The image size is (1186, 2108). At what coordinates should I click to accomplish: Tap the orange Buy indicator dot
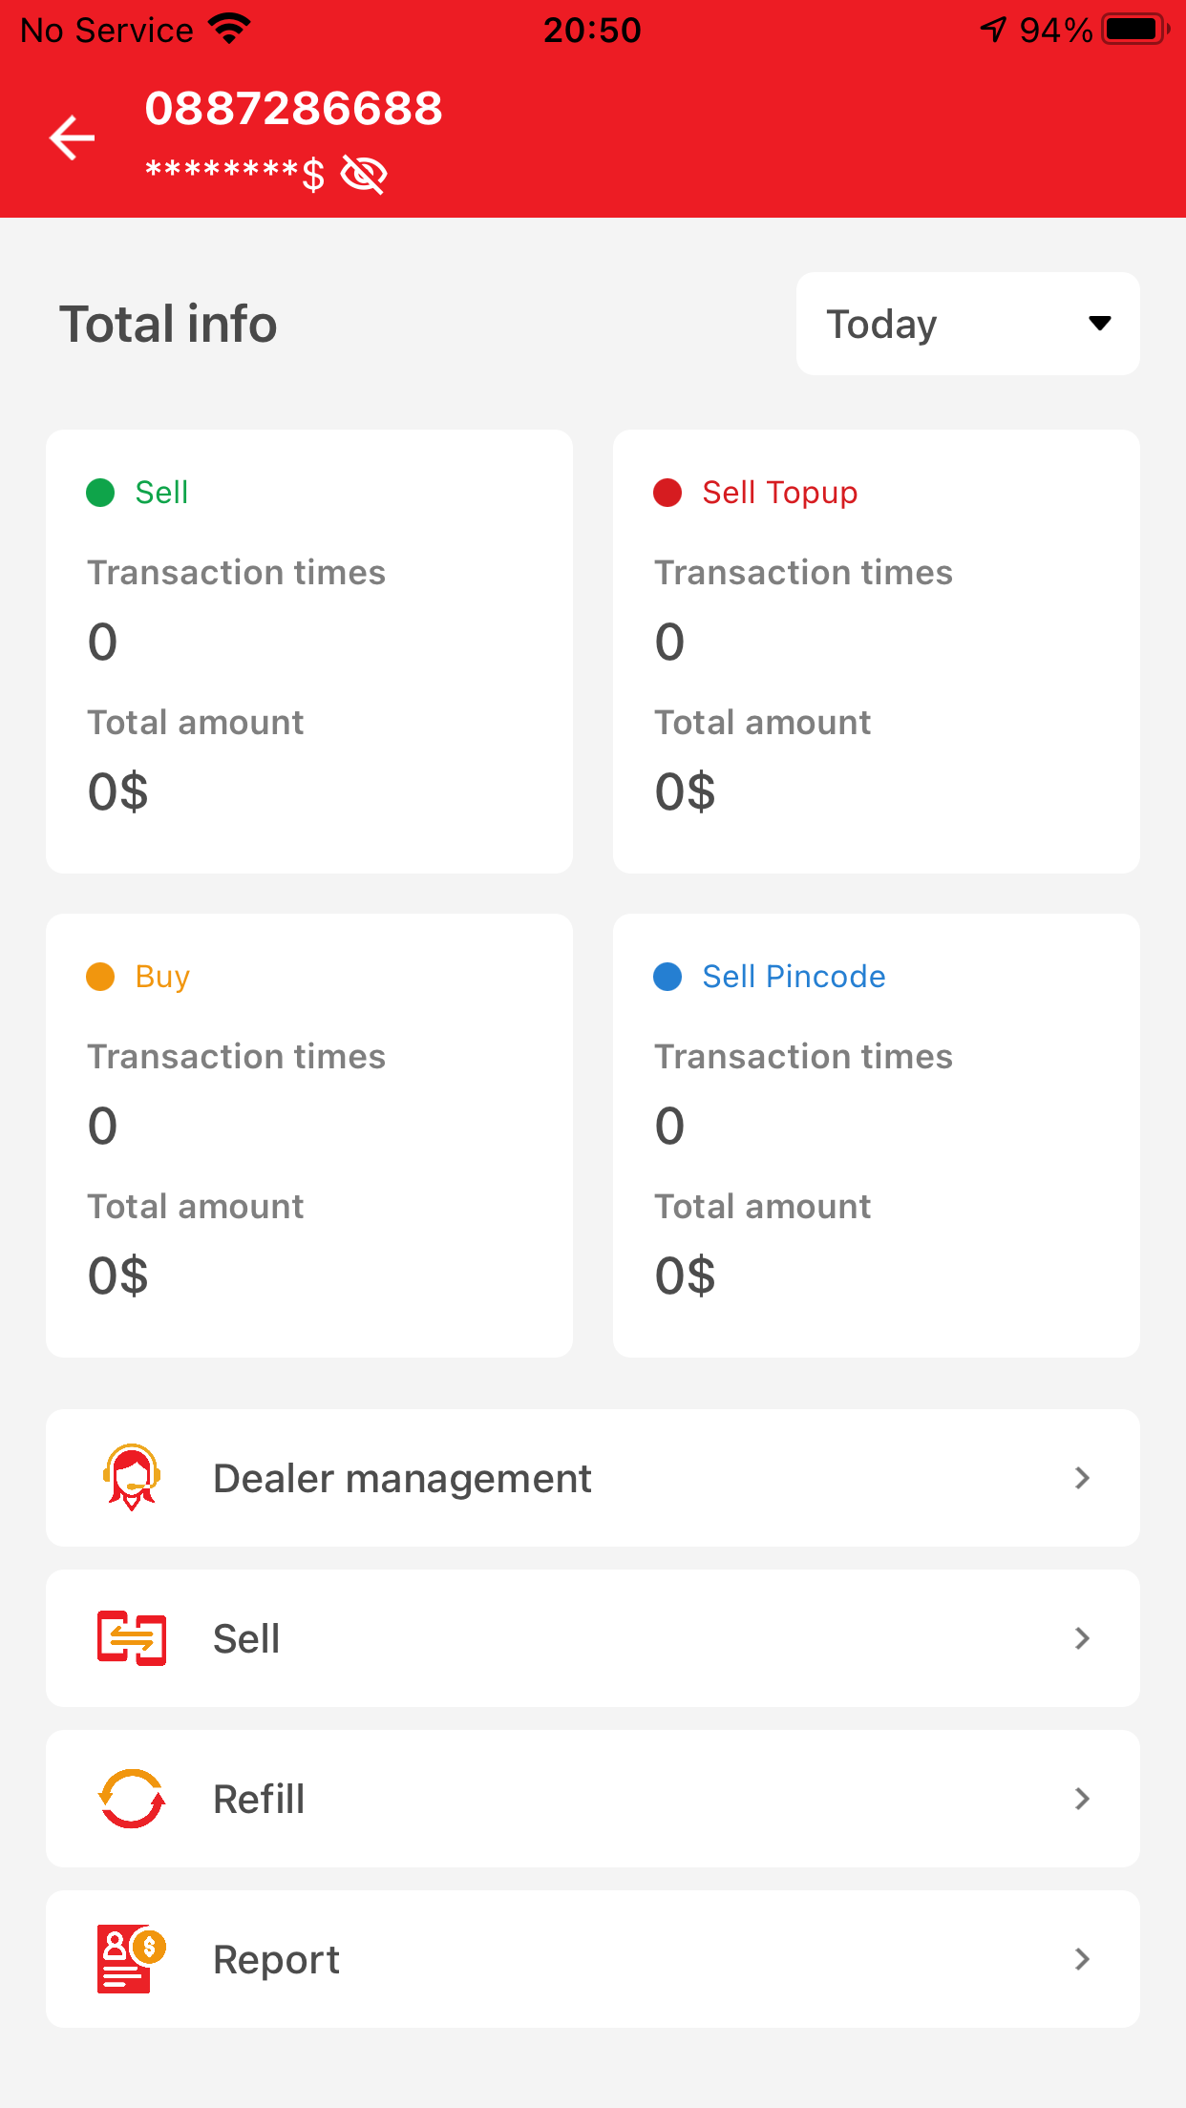tap(100, 977)
